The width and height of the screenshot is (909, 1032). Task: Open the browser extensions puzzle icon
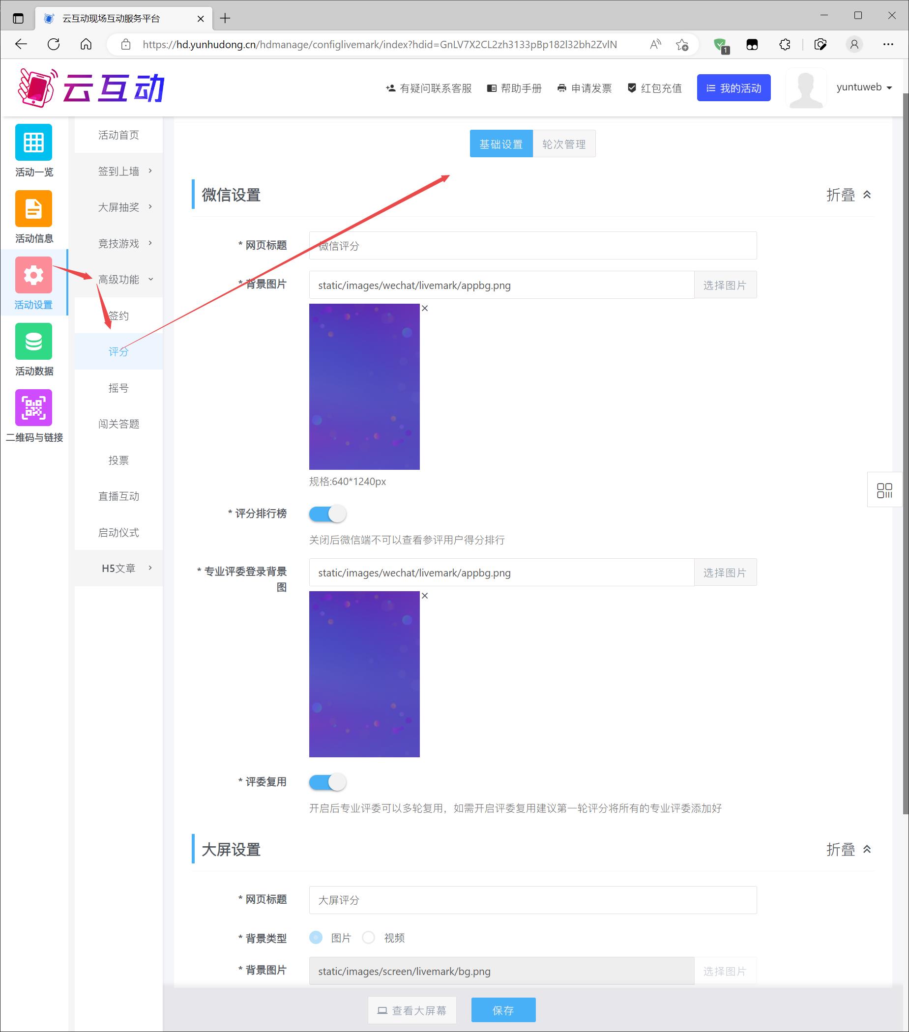pyautogui.click(x=784, y=44)
